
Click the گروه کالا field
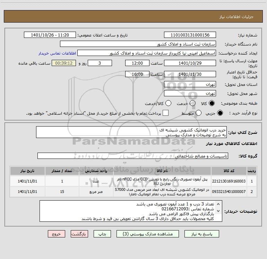(133, 156)
